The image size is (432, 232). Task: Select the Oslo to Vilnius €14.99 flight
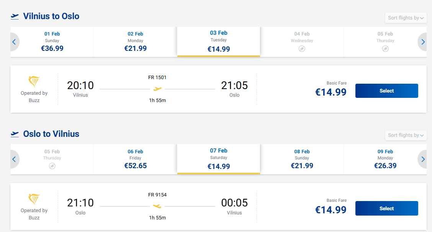pyautogui.click(x=386, y=209)
